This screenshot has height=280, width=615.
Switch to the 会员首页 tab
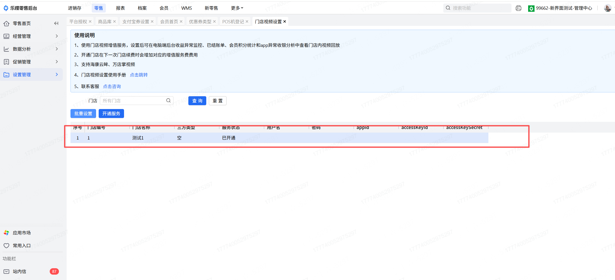point(169,21)
